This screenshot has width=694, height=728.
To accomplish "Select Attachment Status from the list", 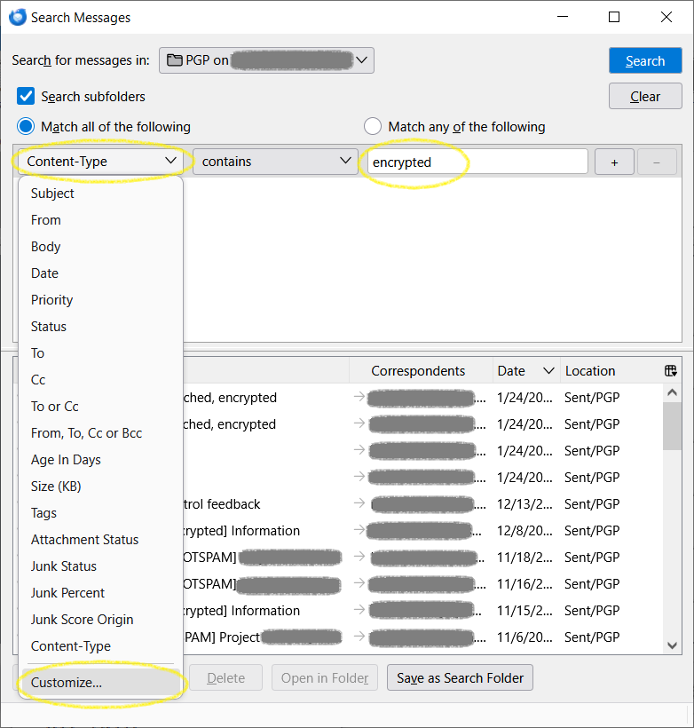I will click(x=84, y=540).
